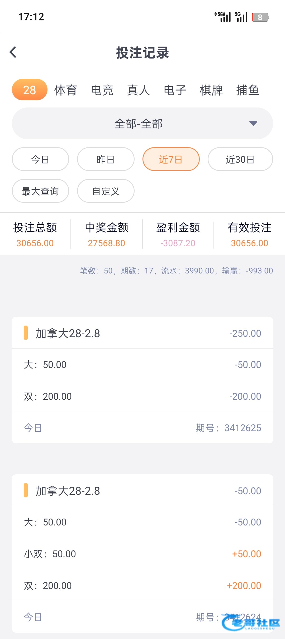Switch to the 电竞 tab
The width and height of the screenshot is (285, 639).
coord(102,90)
